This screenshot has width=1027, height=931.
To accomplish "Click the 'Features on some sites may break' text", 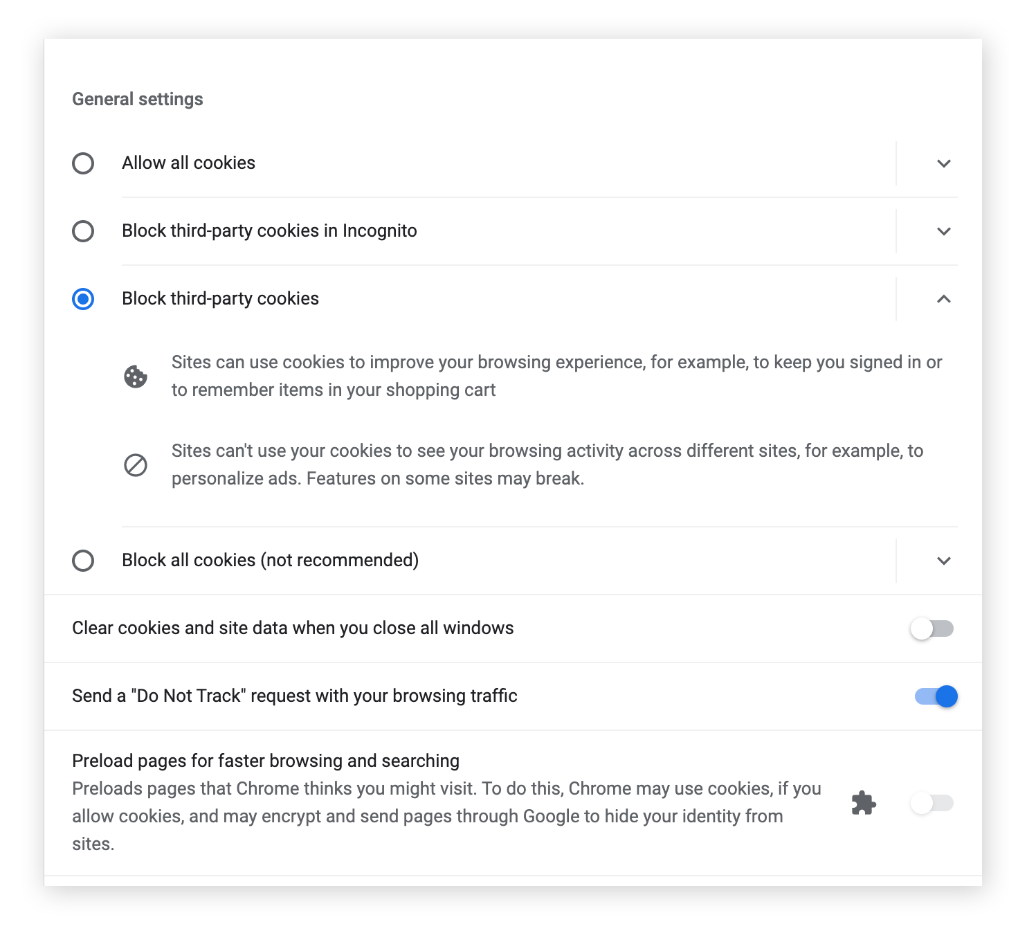I will (446, 478).
